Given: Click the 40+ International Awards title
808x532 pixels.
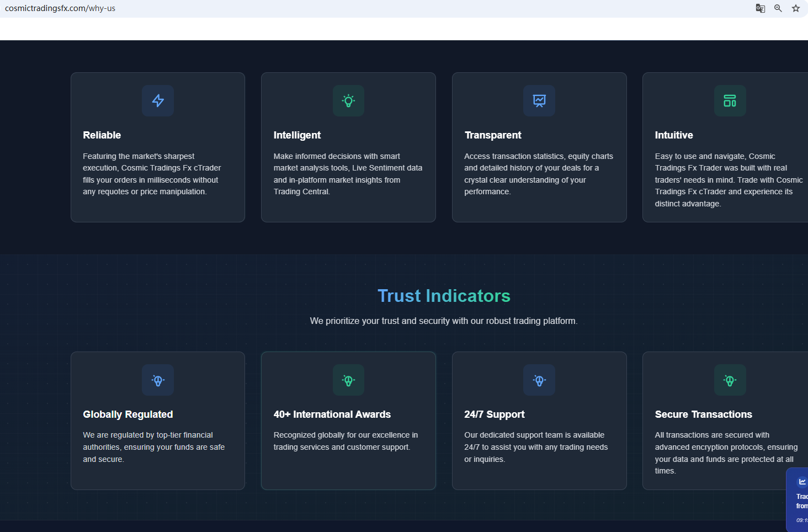Looking at the screenshot, I should click(332, 414).
